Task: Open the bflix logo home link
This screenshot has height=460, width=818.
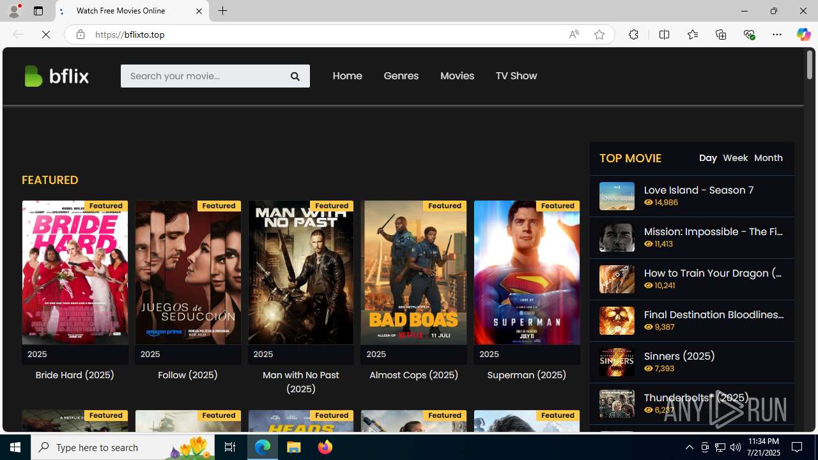Action: click(56, 76)
